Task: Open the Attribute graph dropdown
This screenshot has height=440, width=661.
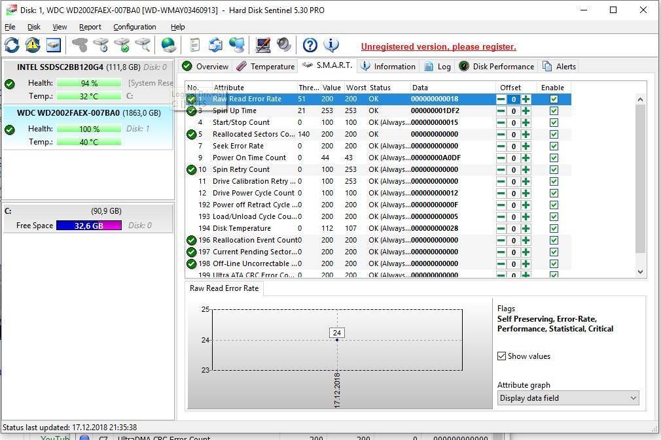Action: (x=567, y=398)
